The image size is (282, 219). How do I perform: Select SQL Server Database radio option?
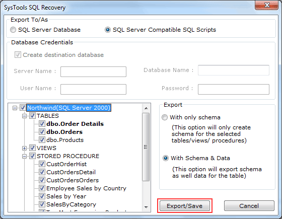[13, 30]
